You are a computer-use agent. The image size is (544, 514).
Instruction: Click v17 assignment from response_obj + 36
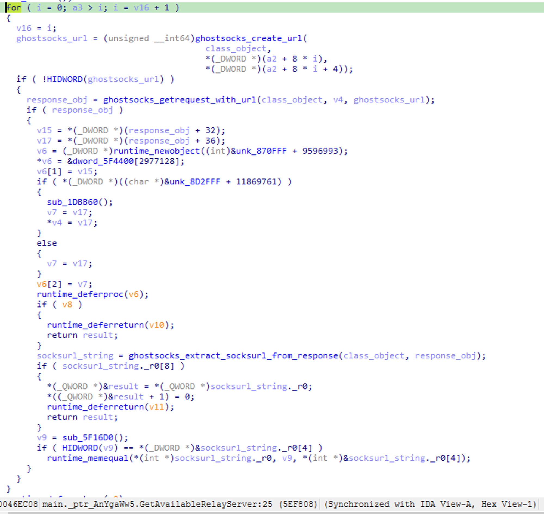click(x=131, y=141)
